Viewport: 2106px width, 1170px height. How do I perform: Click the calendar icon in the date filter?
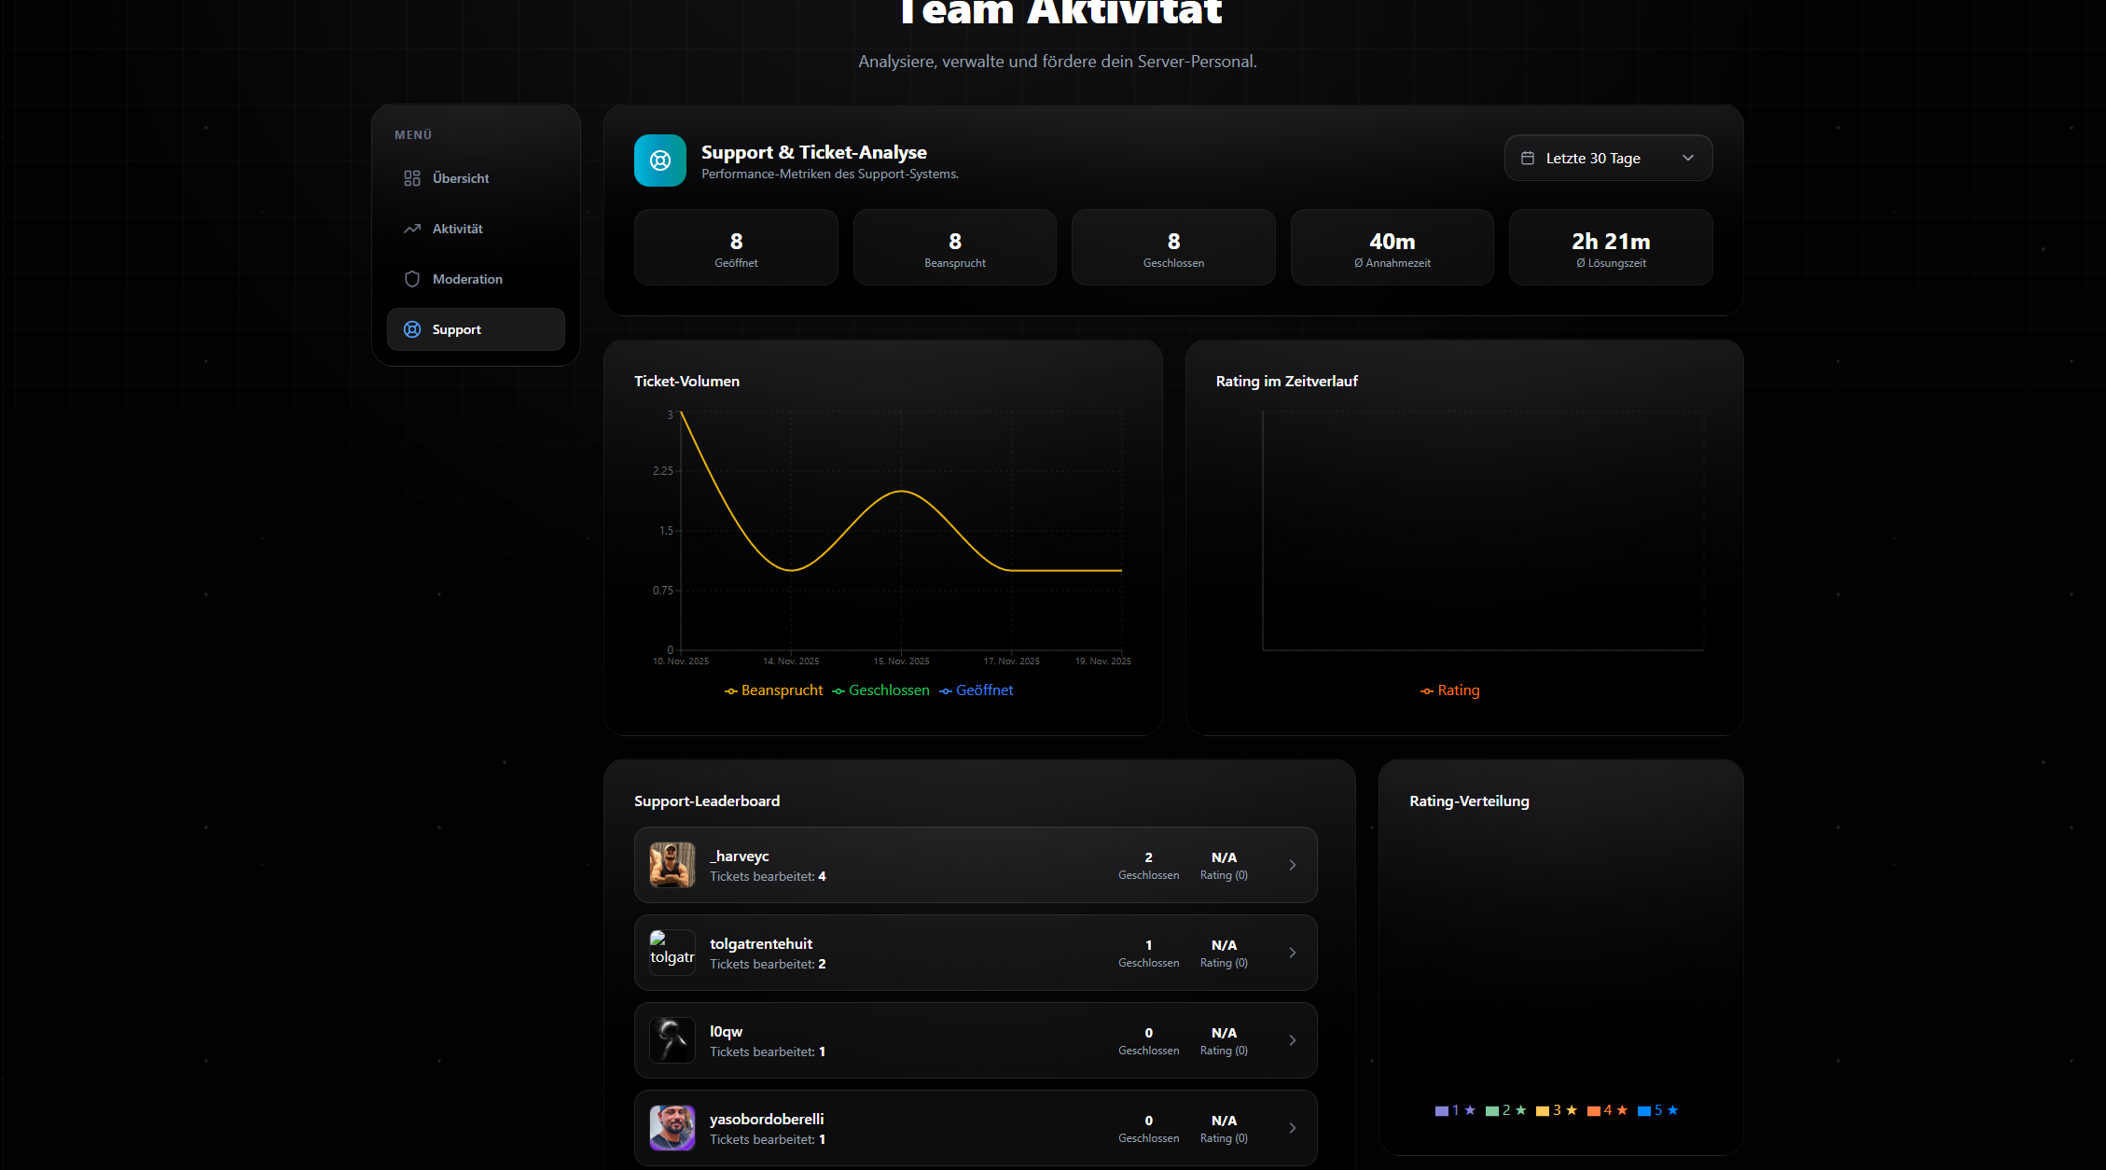pyautogui.click(x=1529, y=158)
